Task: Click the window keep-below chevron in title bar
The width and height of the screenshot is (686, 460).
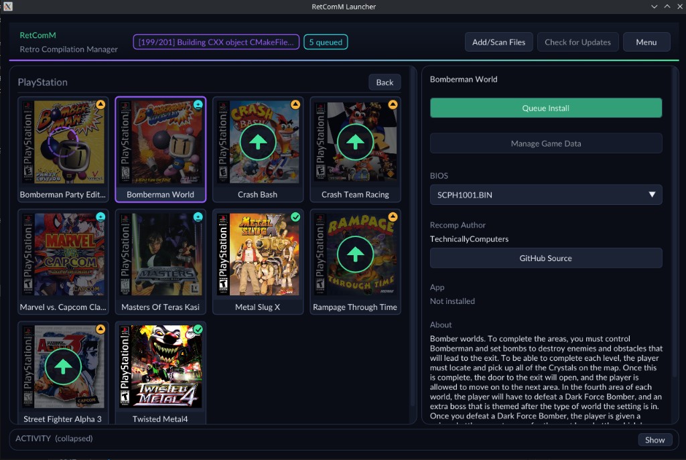Action: pyautogui.click(x=654, y=7)
